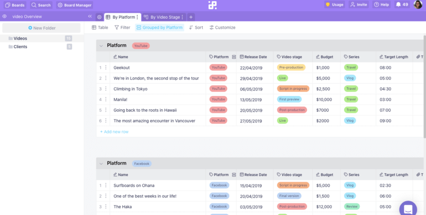
Task: Click the New Folder button
Action: (41, 28)
